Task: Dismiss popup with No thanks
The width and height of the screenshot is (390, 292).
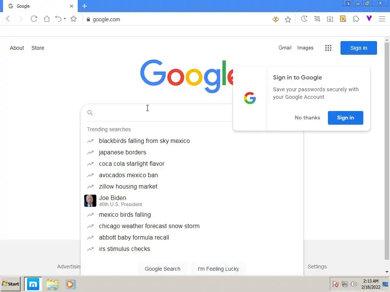Action: 307,118
